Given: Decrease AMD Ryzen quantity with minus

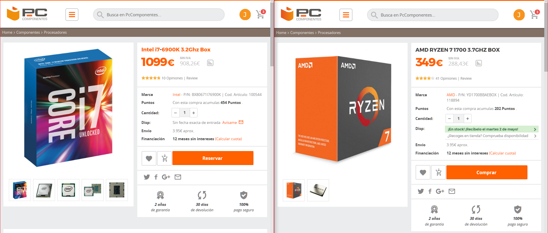Looking at the screenshot, I should point(450,118).
